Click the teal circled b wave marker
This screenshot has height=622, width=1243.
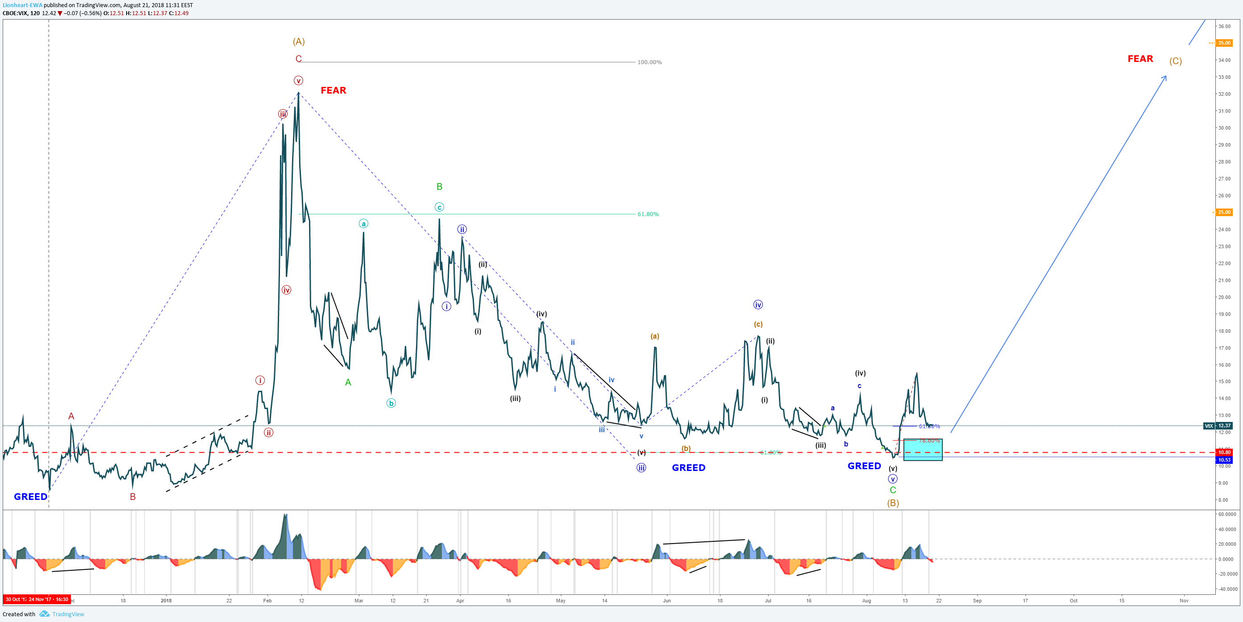[x=391, y=403]
